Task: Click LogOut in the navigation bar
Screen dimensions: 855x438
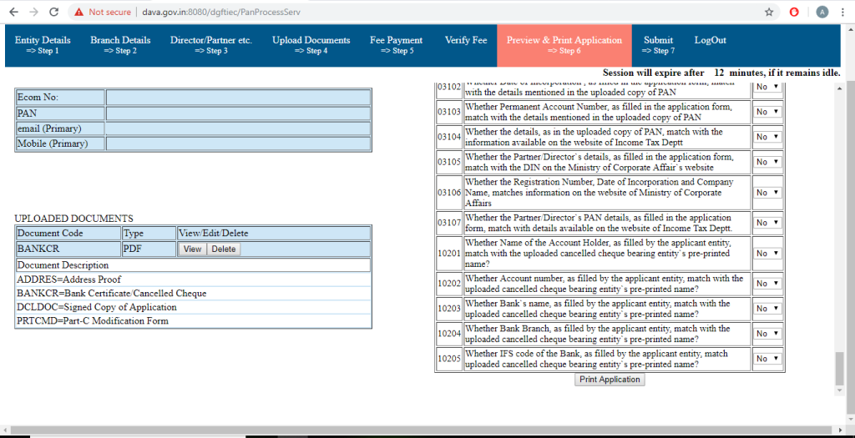Action: [710, 40]
